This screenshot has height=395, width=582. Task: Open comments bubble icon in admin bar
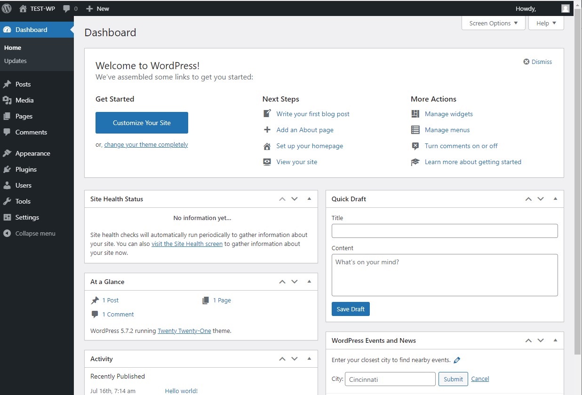pyautogui.click(x=67, y=8)
